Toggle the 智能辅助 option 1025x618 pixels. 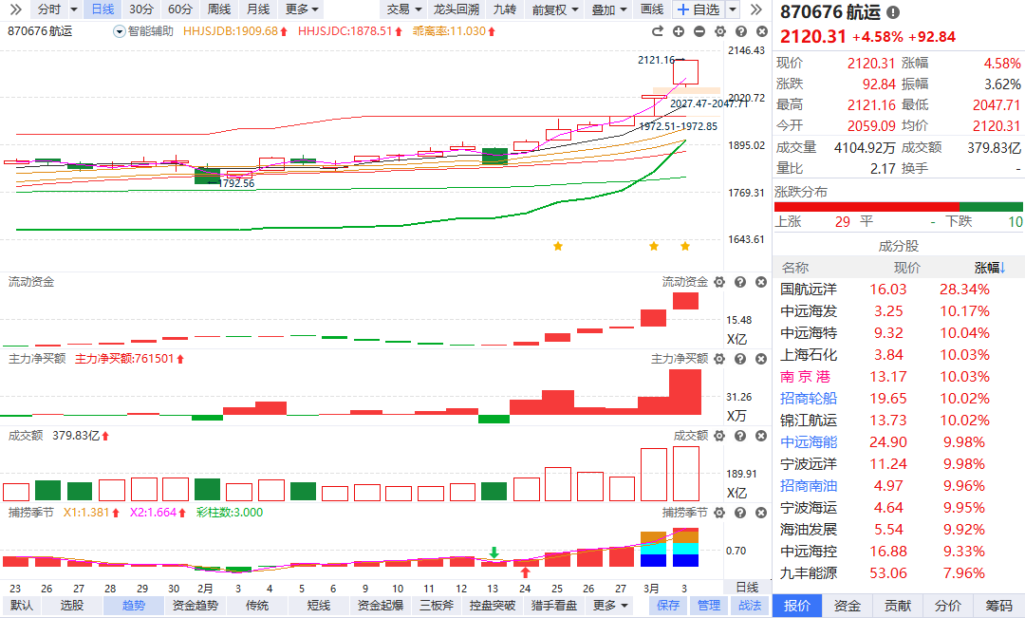(x=143, y=31)
